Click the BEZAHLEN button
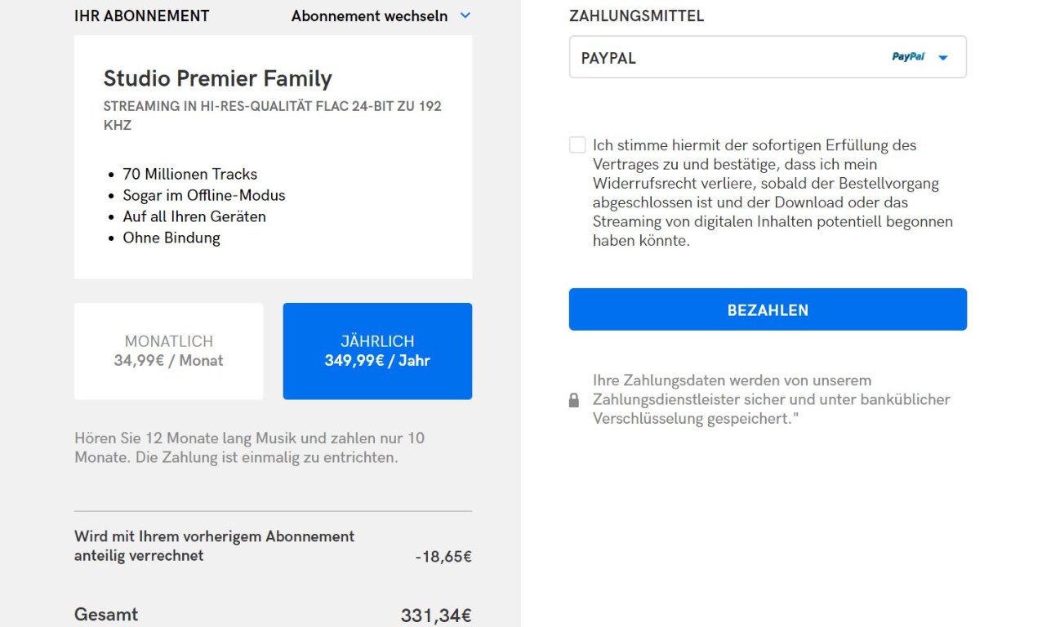 pos(768,309)
